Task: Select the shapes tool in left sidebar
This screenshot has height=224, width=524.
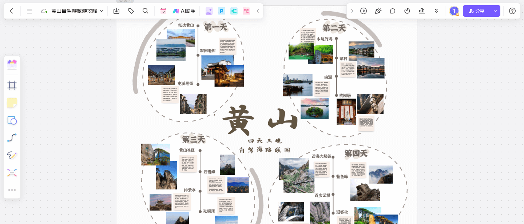Action: tap(12, 120)
